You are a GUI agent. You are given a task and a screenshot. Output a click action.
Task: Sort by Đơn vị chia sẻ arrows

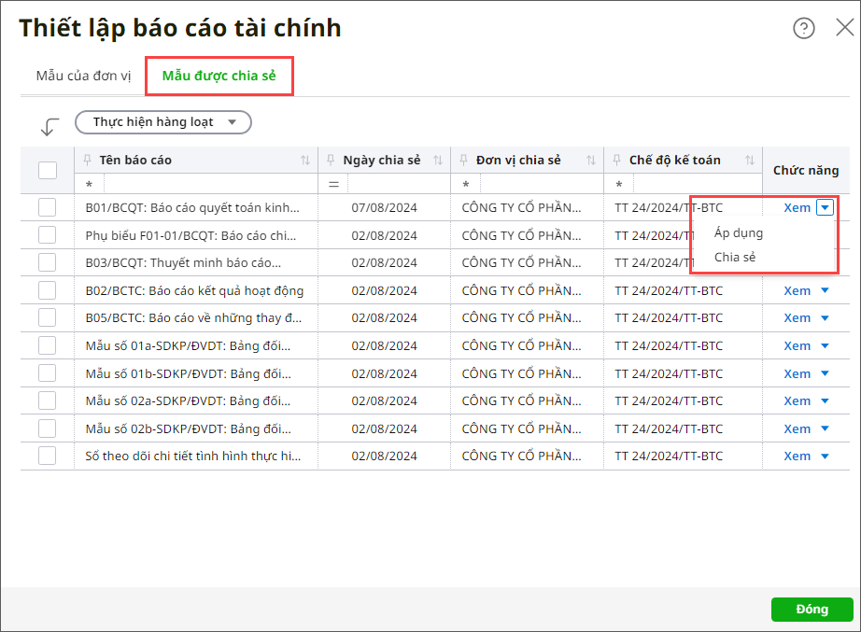coord(591,160)
